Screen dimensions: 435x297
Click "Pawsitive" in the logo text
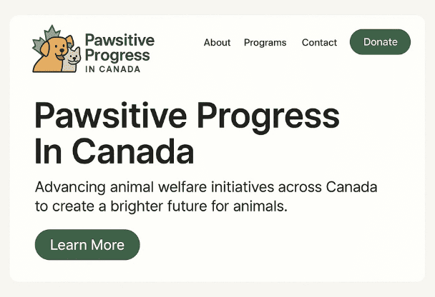pos(119,41)
